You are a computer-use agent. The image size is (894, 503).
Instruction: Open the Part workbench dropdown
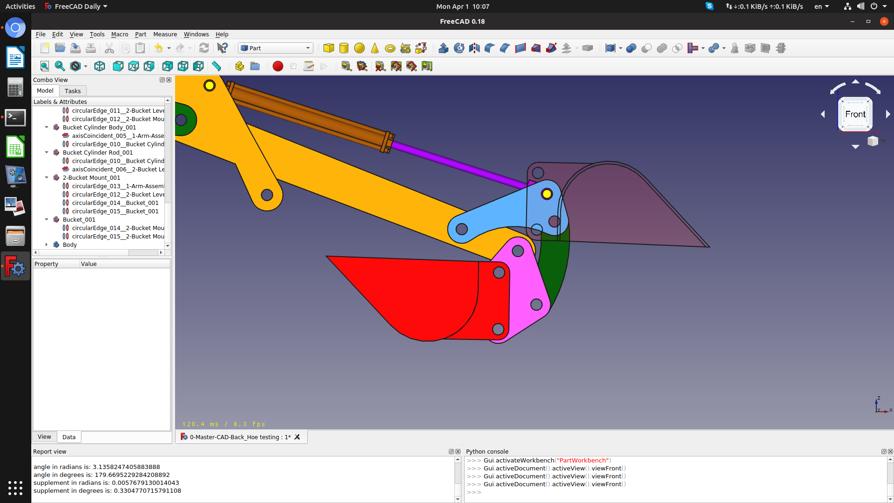pos(275,48)
